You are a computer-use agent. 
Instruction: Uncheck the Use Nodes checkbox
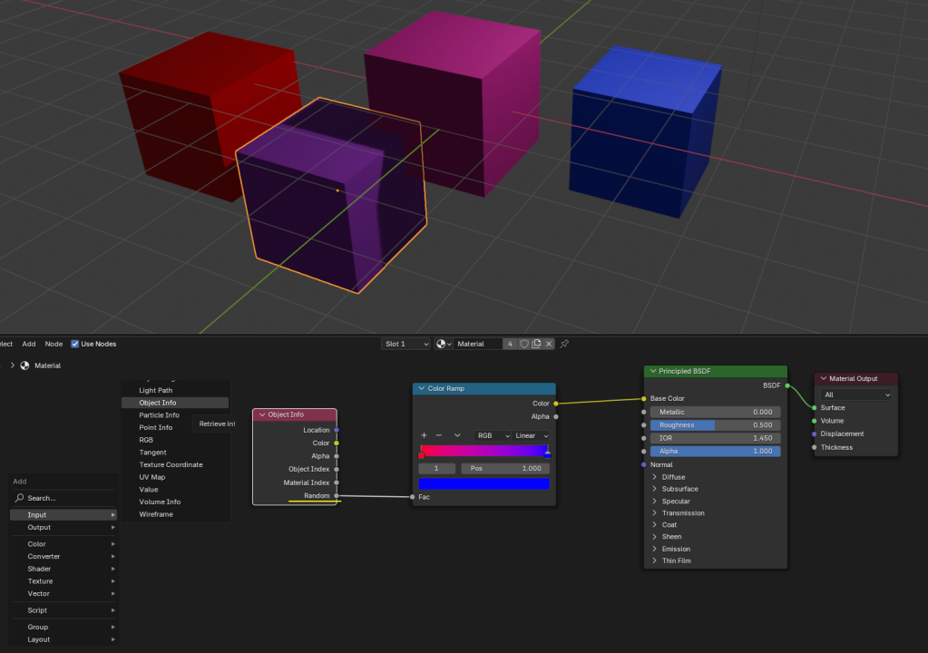pyautogui.click(x=75, y=344)
